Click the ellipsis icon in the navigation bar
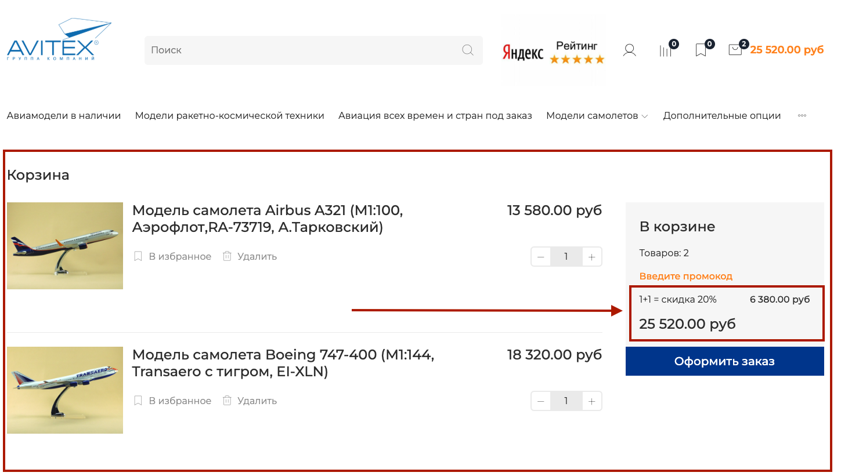Screen dimensions: 841x476 click(x=802, y=115)
